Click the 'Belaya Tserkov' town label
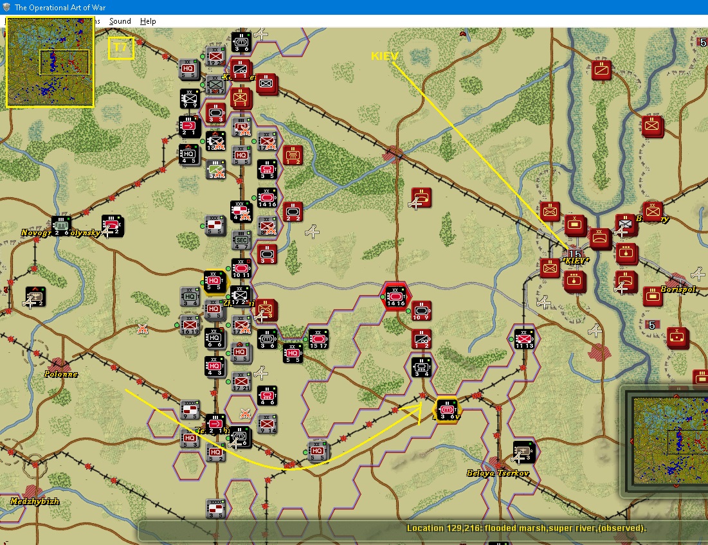The width and height of the screenshot is (708, 545). pos(497,473)
